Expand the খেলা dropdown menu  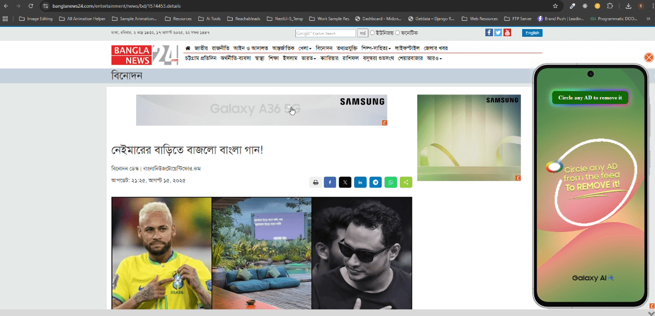pos(305,48)
